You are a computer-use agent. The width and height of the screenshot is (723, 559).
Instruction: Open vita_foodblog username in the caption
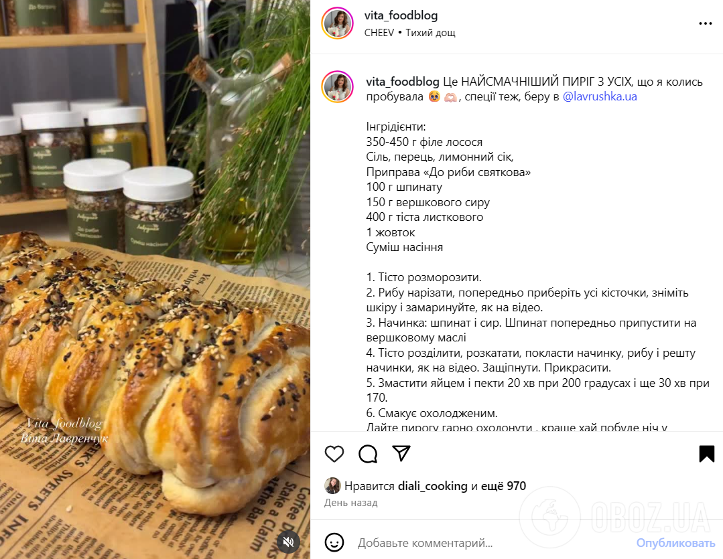[403, 82]
